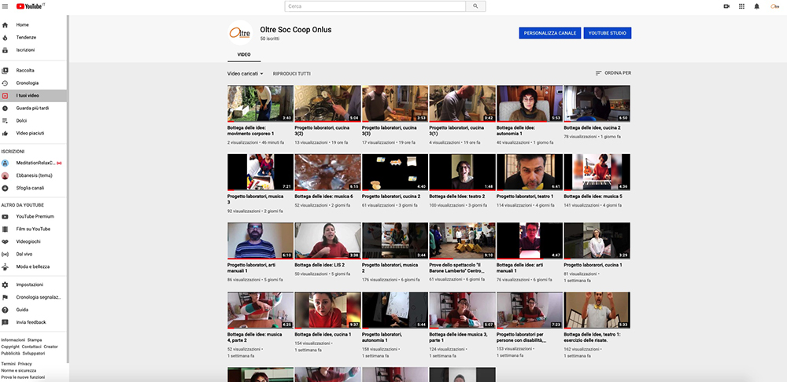Click the Termini footer link

point(9,363)
